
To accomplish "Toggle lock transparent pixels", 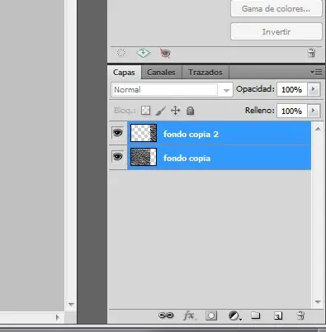I will click(x=146, y=111).
